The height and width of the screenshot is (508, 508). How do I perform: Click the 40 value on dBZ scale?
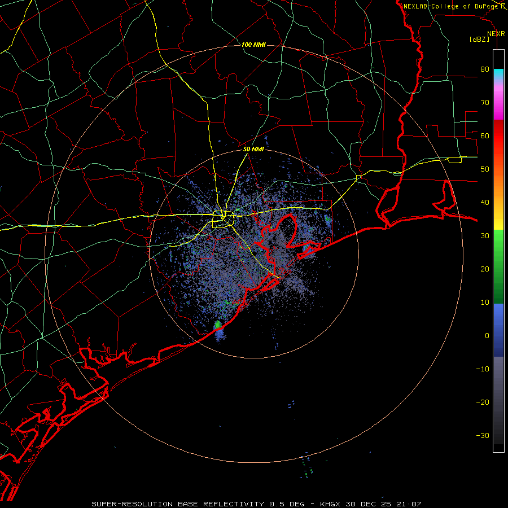485,202
